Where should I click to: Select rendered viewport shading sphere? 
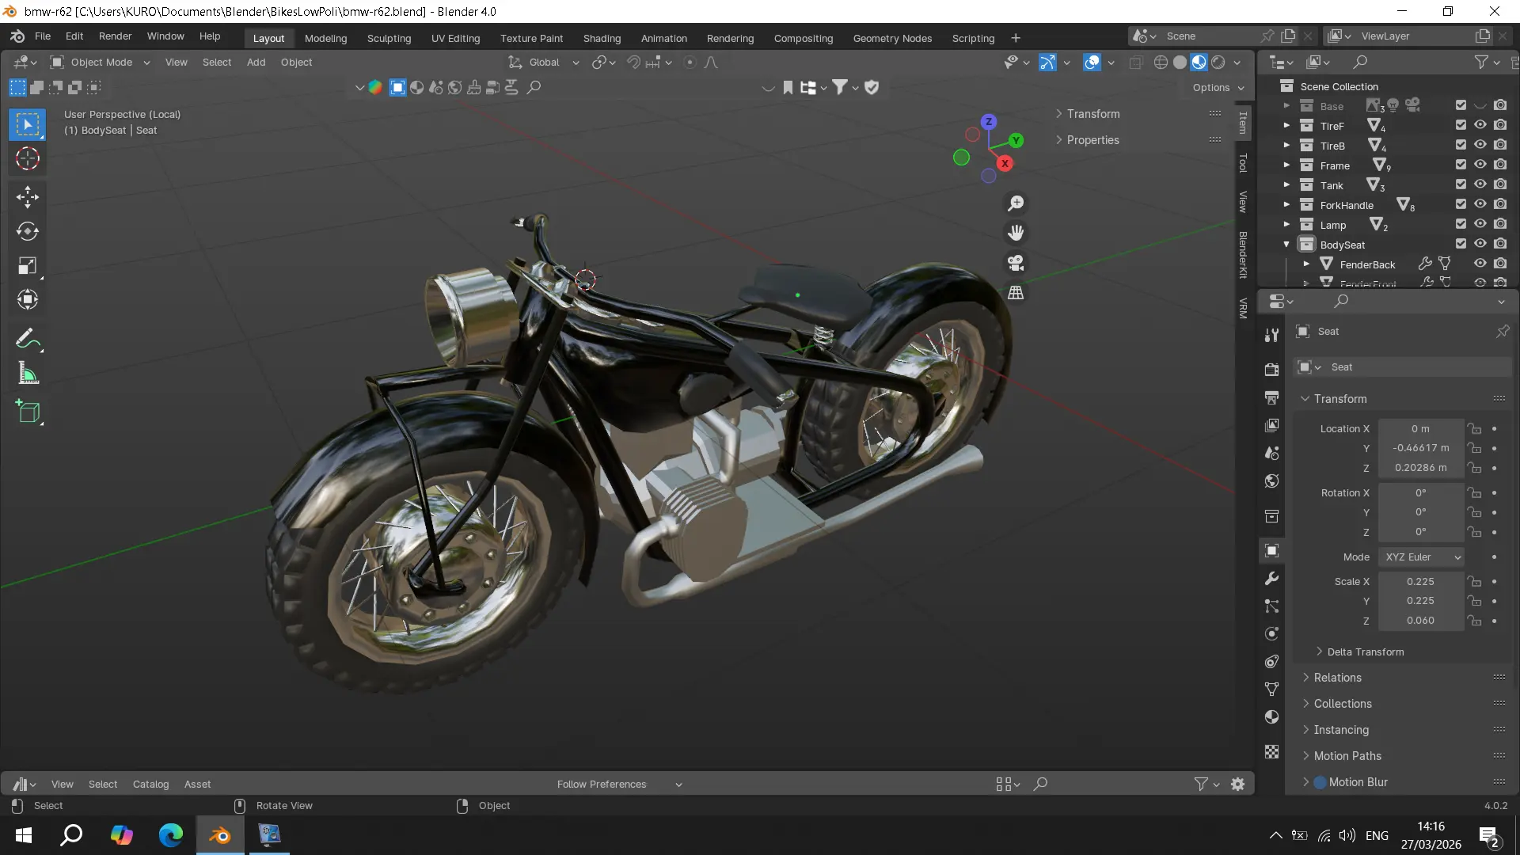[1218, 63]
